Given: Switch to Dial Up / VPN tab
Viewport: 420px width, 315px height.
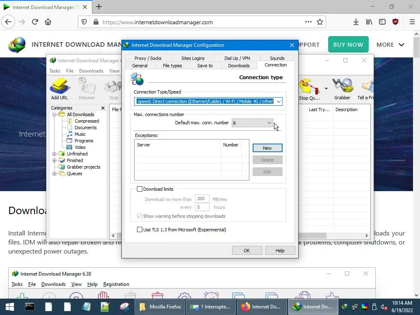Looking at the screenshot, I should (x=237, y=58).
